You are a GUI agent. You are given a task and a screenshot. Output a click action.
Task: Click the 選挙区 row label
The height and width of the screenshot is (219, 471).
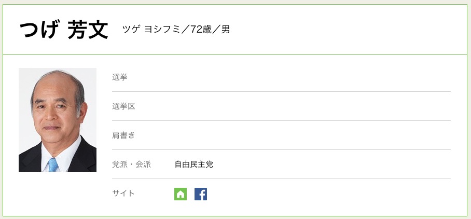tap(123, 106)
